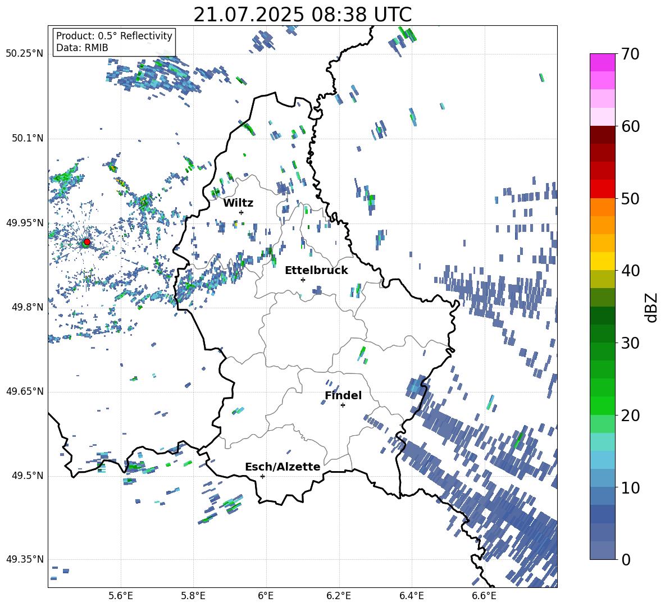Screen dimensions: 665x607
Task: Click the Findel city label
Action: point(343,395)
